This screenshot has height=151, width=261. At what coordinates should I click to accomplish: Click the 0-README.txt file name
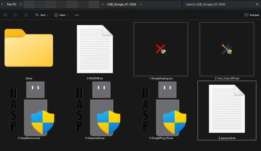(95, 78)
